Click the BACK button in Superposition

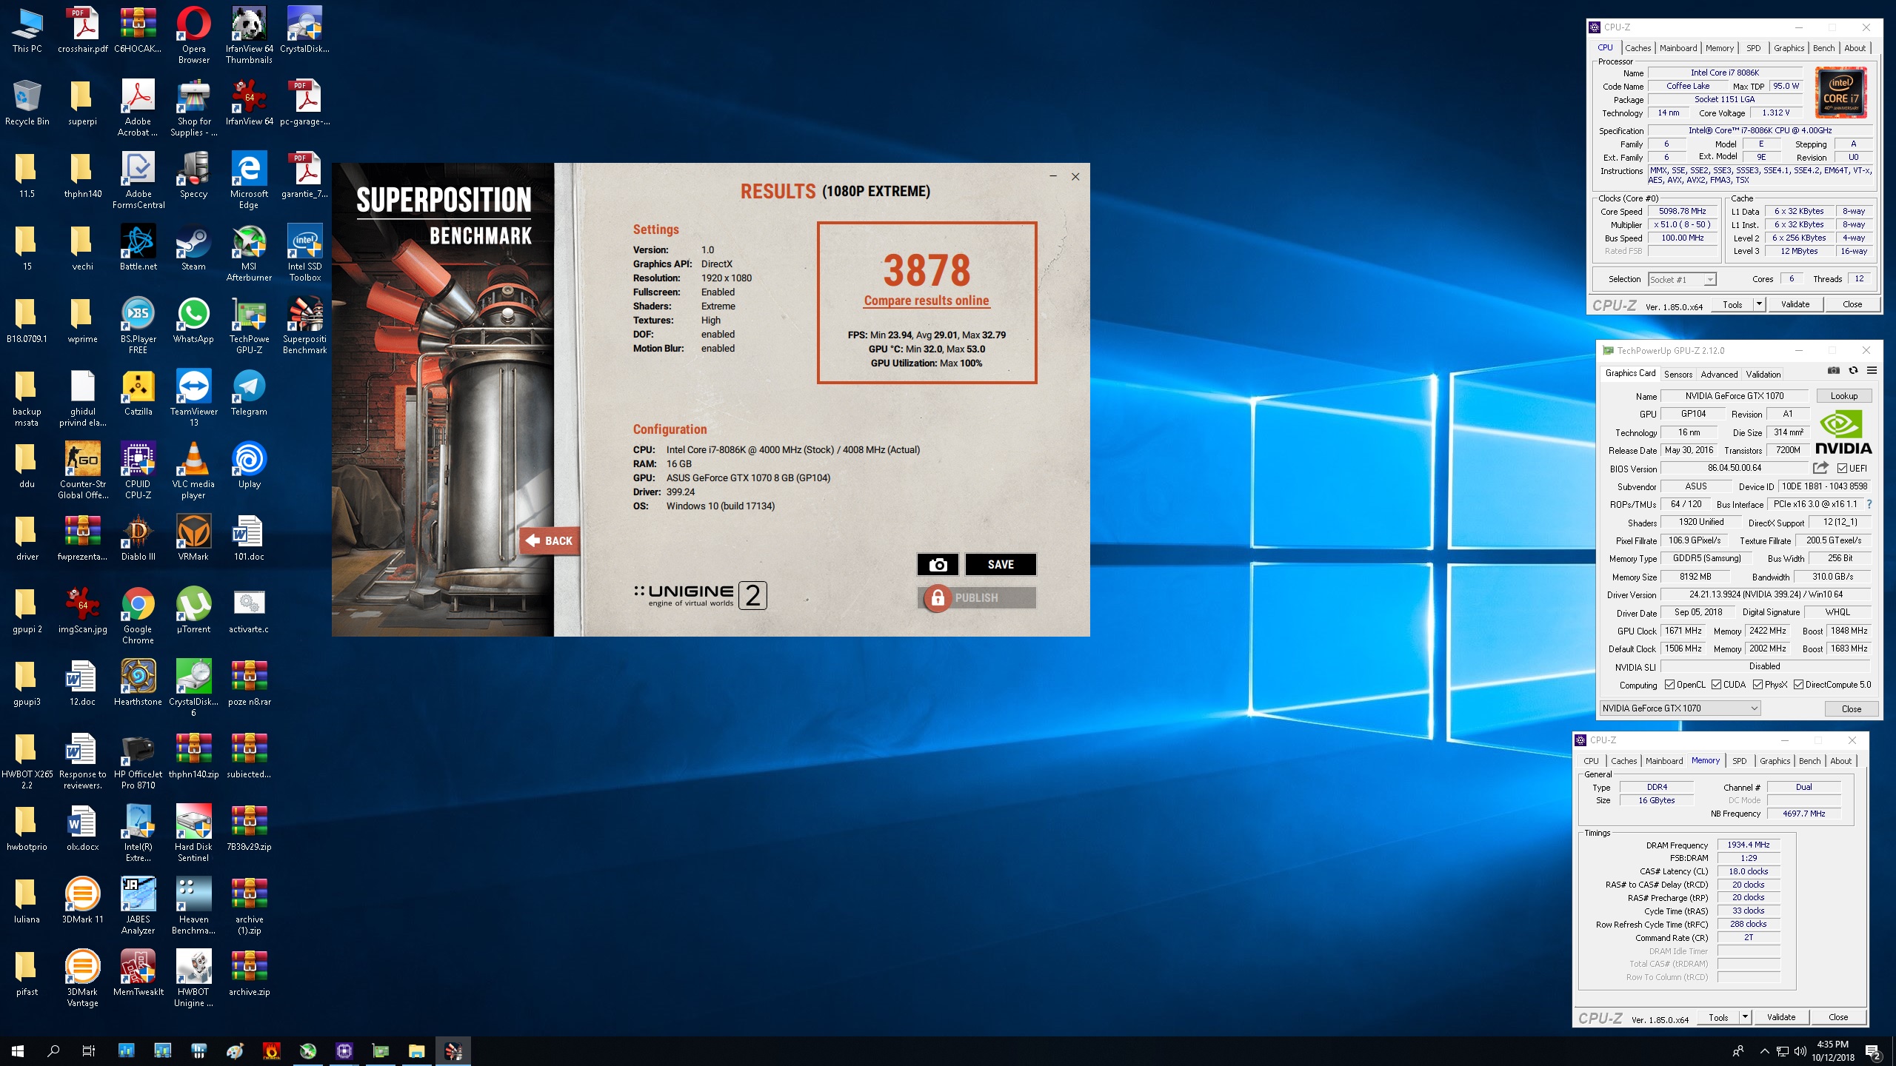(549, 541)
